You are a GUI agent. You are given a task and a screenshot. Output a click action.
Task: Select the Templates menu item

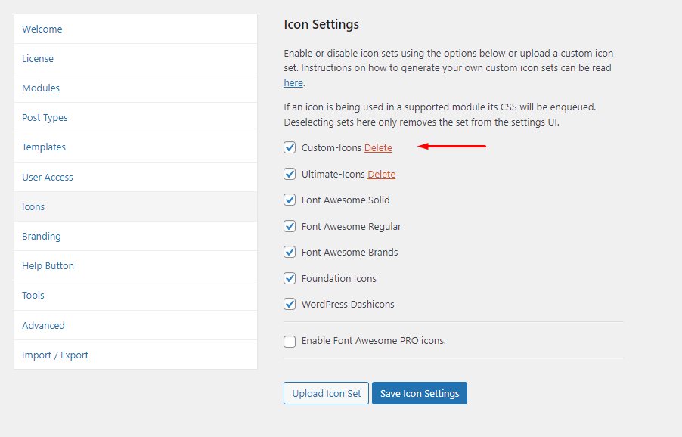click(44, 147)
